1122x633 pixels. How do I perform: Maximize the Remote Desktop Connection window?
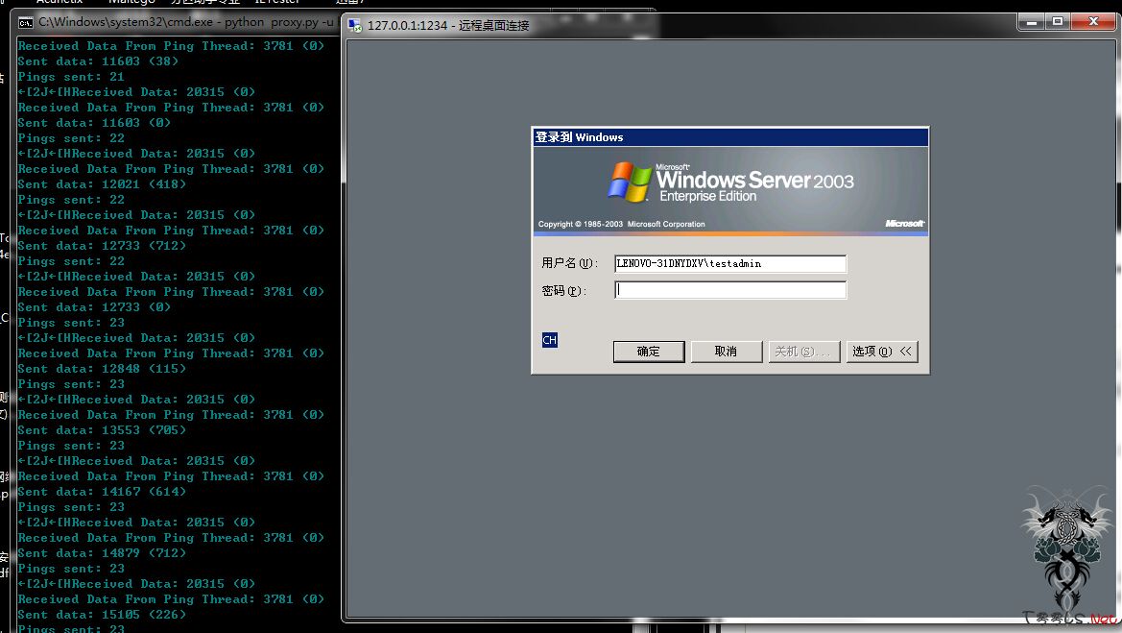[x=1057, y=22]
